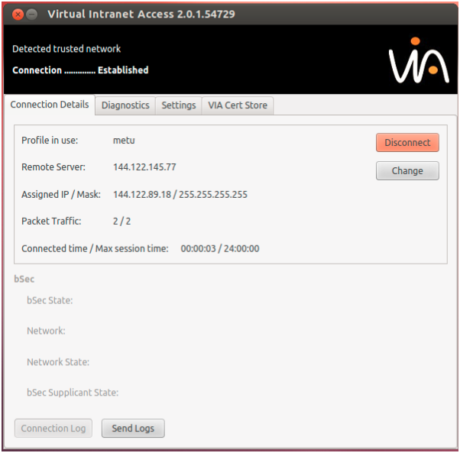Switch to the VIA Cert Store tab

coord(238,105)
